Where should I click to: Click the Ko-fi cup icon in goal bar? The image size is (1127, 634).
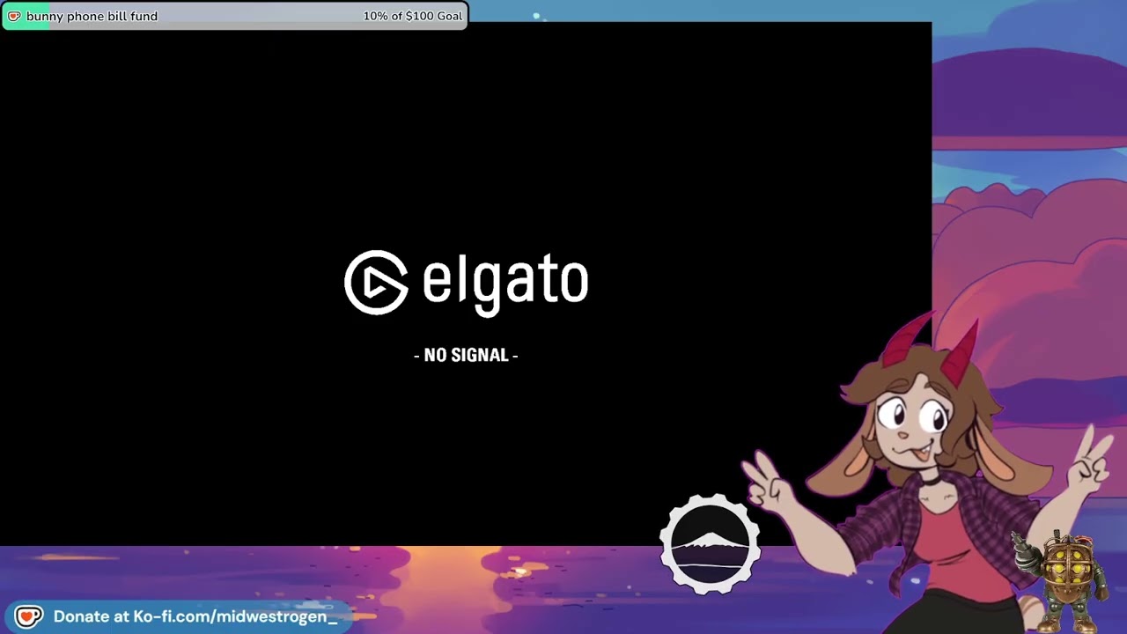tap(14, 16)
